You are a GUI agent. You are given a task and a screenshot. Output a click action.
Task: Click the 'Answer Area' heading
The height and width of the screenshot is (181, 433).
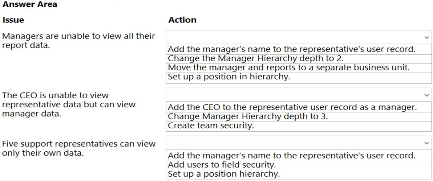(30, 5)
